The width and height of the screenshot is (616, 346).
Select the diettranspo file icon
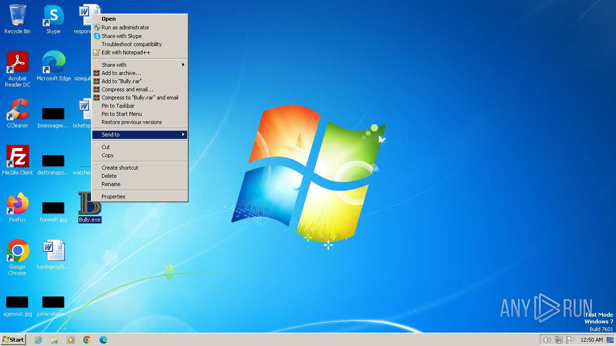coord(53,165)
